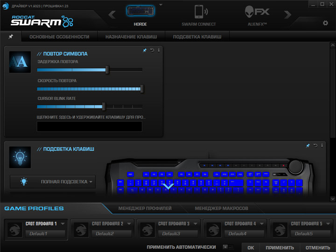
Task: Adjust the Задержка повтора slider handle
Action: pyautogui.click(x=107, y=70)
